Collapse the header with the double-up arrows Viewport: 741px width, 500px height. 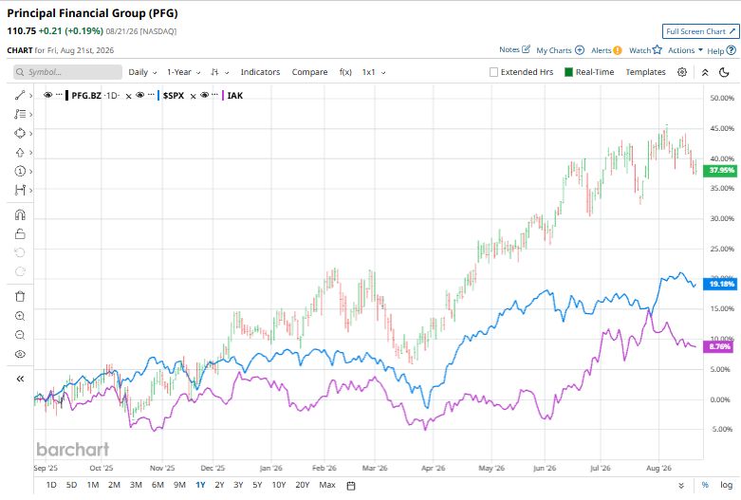pyautogui.click(x=705, y=72)
